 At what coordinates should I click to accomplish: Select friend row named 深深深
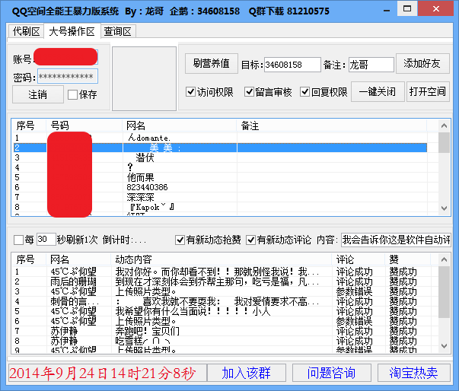pos(220,197)
